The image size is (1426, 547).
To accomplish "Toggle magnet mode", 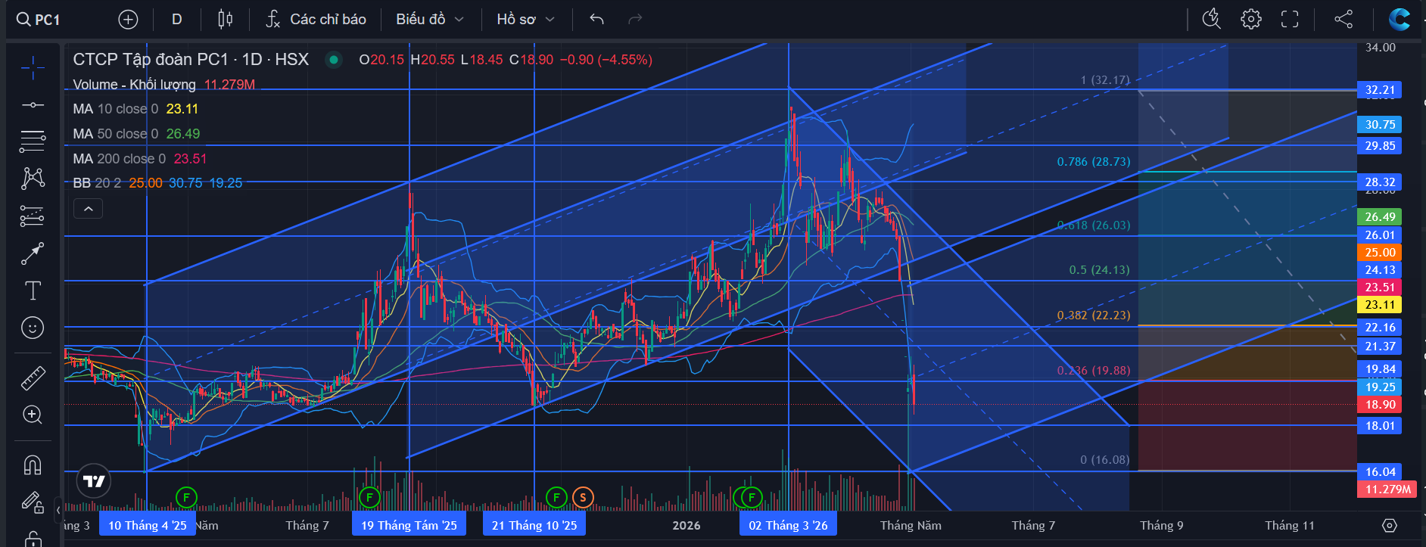I will click(x=33, y=465).
